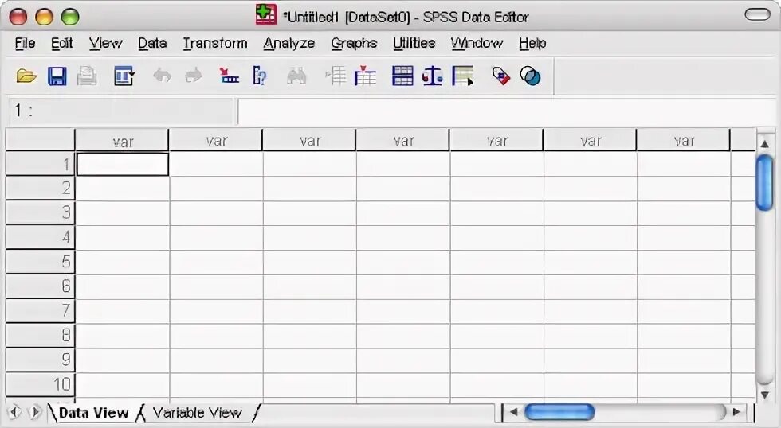Click the tab scroll left arrow beside Data View
Image resolution: width=781 pixels, height=428 pixels.
pyautogui.click(x=15, y=412)
